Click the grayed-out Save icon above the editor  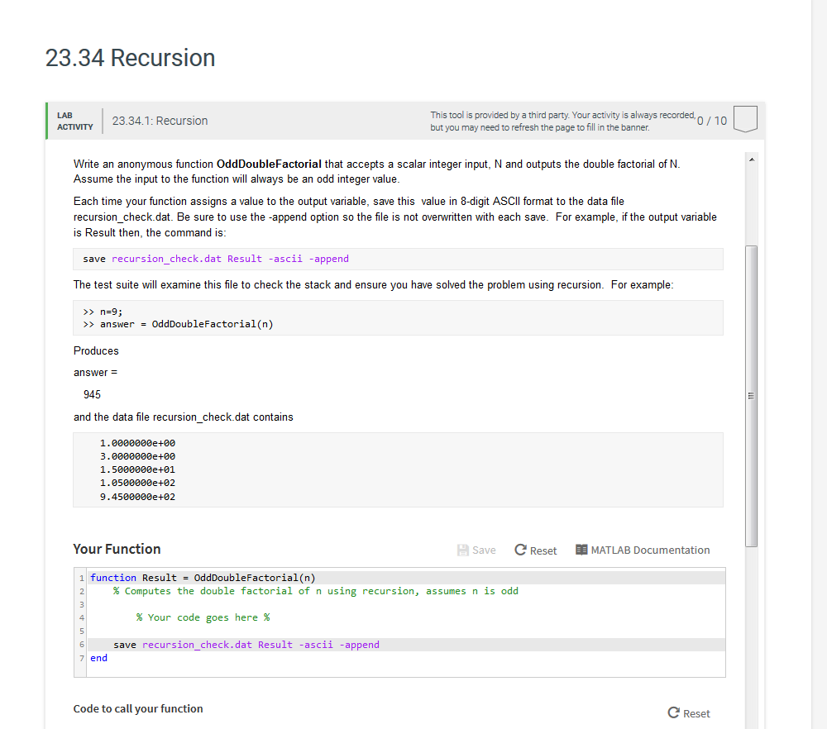(x=461, y=550)
